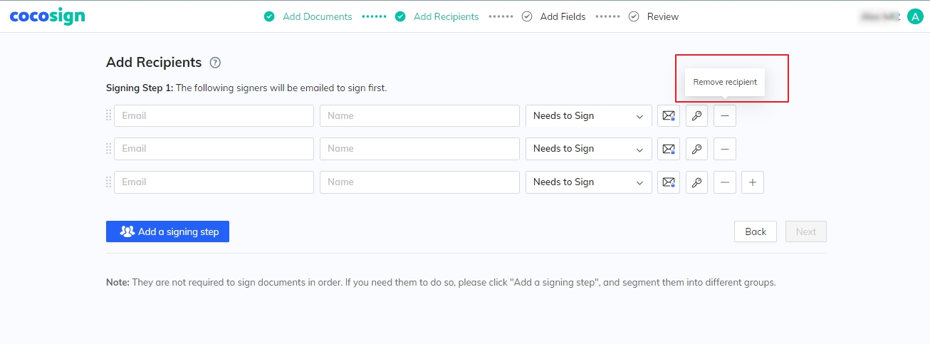Click the Add a signing step button
Image resolution: width=930 pixels, height=344 pixels.
point(167,231)
